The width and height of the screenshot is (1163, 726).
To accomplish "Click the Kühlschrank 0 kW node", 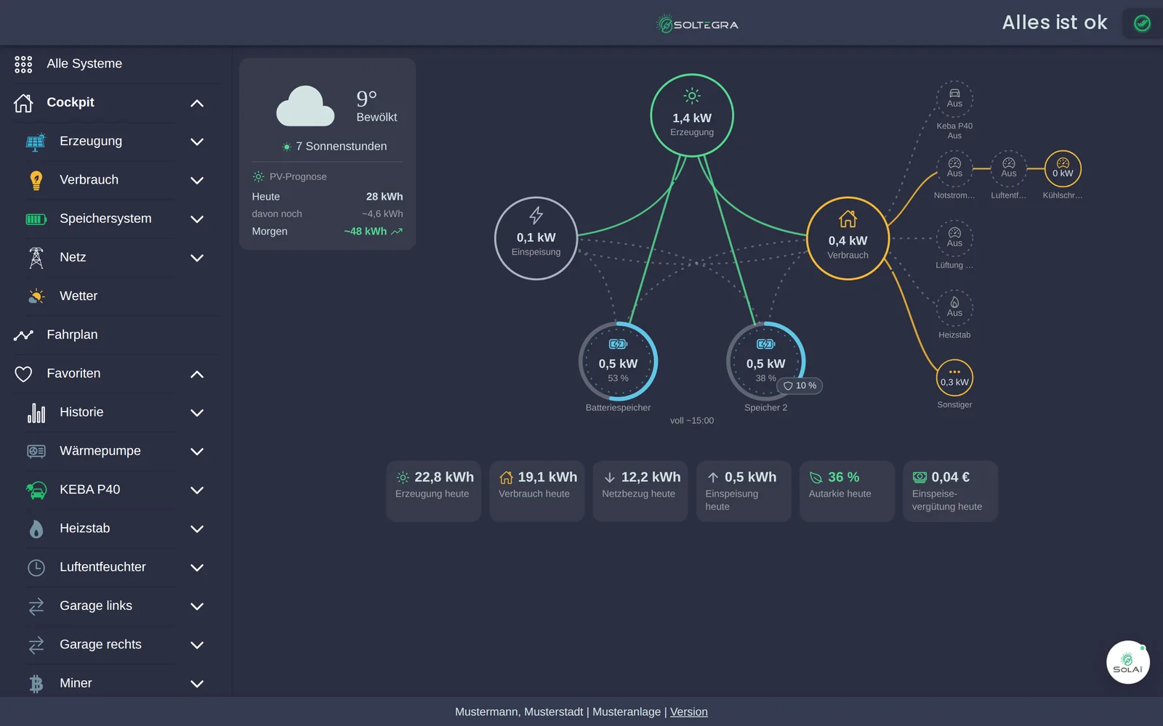I will pyautogui.click(x=1063, y=168).
